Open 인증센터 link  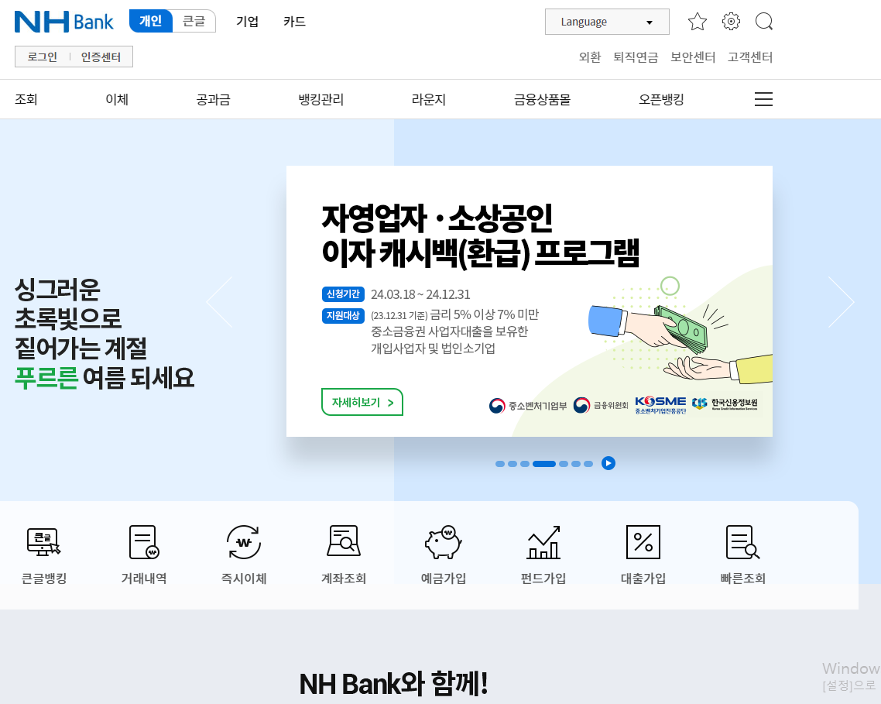point(101,57)
